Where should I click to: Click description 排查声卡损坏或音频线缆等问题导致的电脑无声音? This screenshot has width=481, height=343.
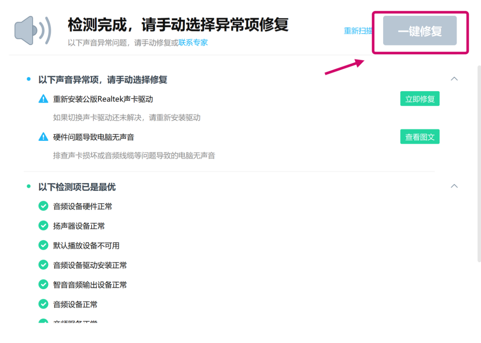coord(134,156)
